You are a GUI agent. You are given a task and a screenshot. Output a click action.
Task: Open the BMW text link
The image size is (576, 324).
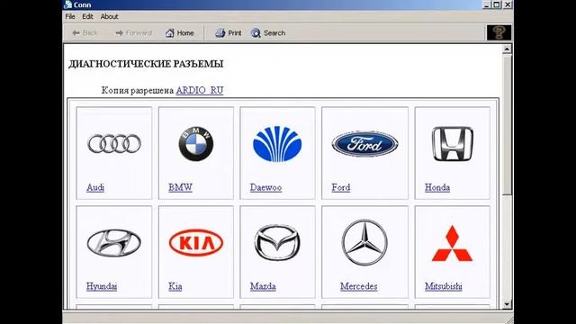(x=180, y=188)
